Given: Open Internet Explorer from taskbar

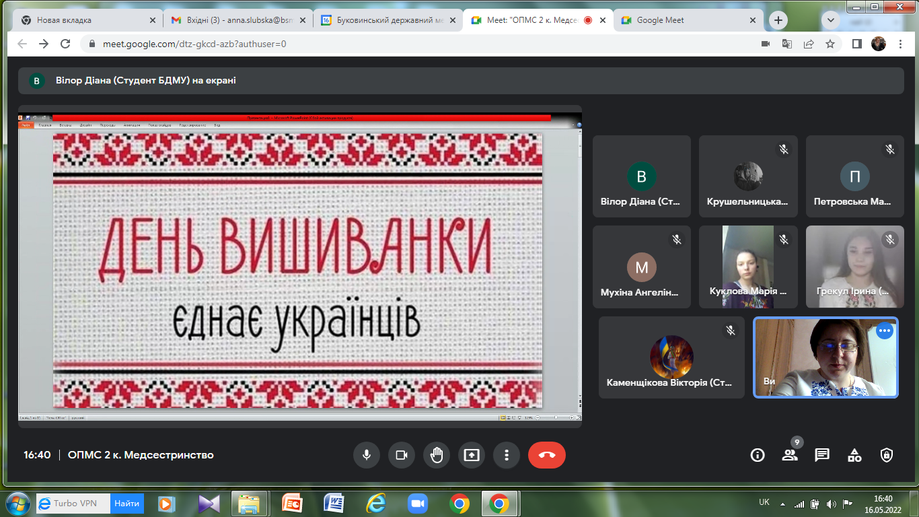Looking at the screenshot, I should point(376,504).
